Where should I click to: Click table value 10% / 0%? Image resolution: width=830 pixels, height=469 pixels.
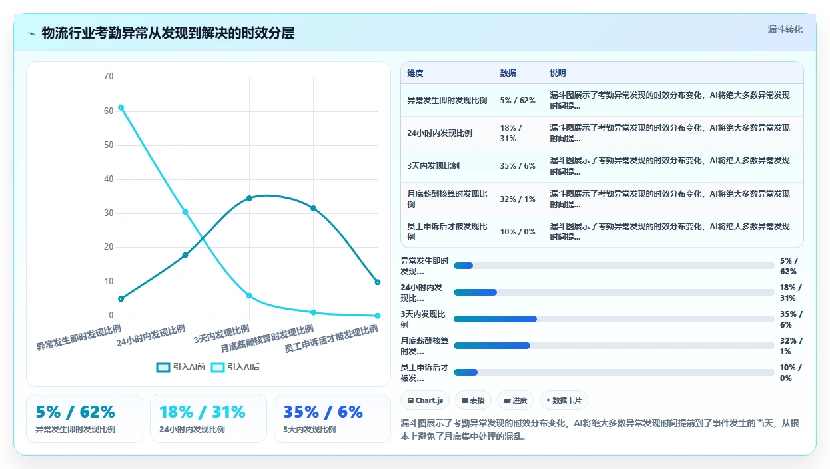pos(518,232)
